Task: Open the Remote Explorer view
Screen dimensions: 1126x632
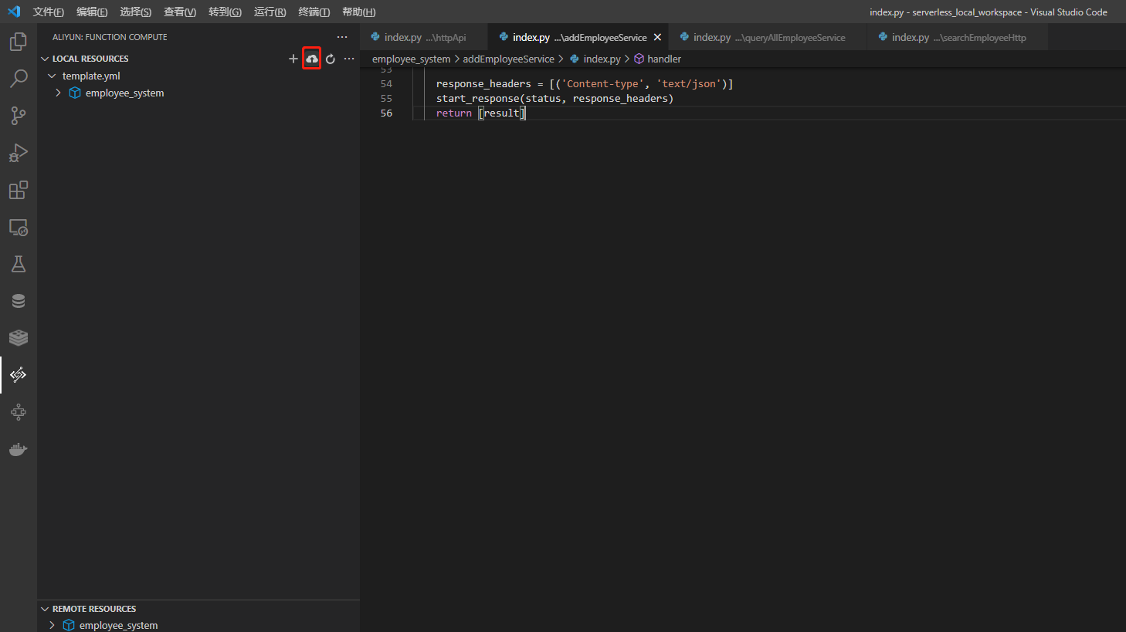Action: (19, 227)
